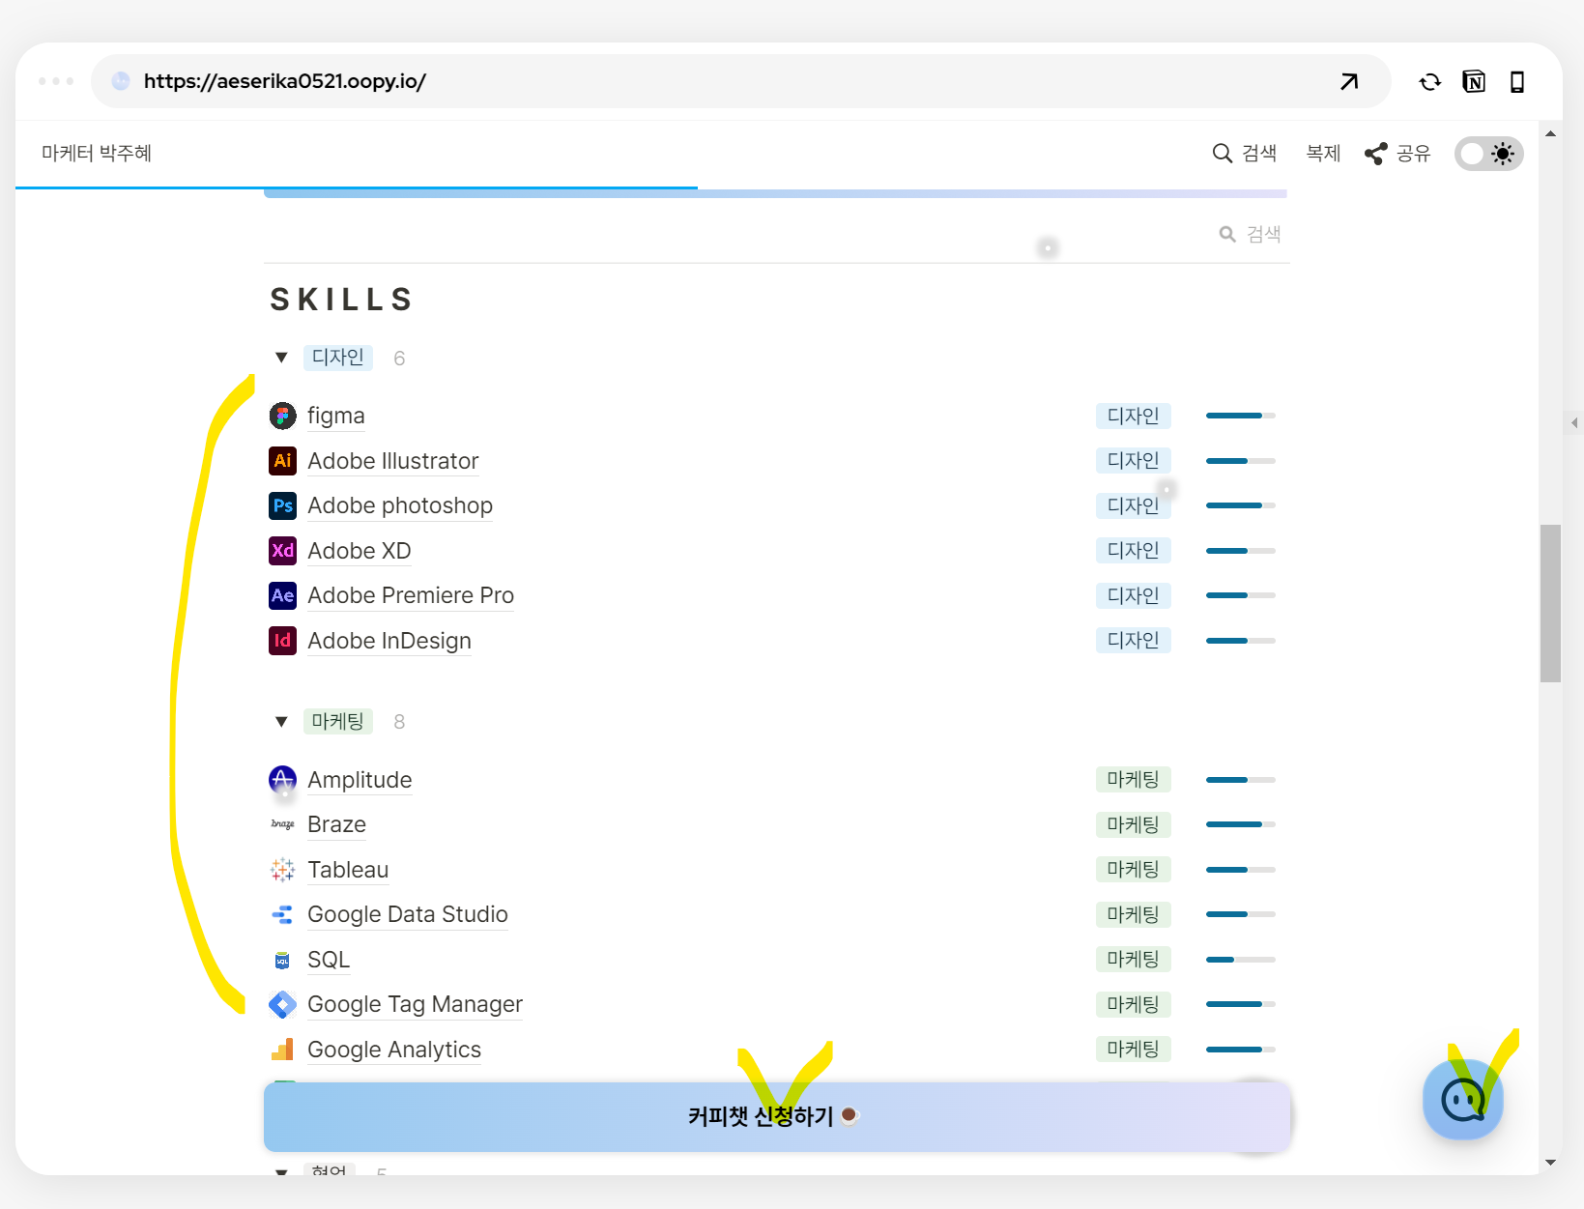Click the Google Data Studio icon
1584x1209 pixels.
[x=282, y=914]
